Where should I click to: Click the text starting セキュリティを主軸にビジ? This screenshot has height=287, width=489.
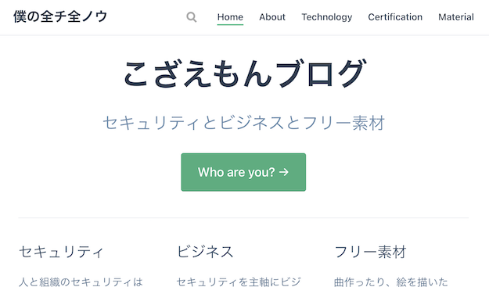pyautogui.click(x=239, y=282)
